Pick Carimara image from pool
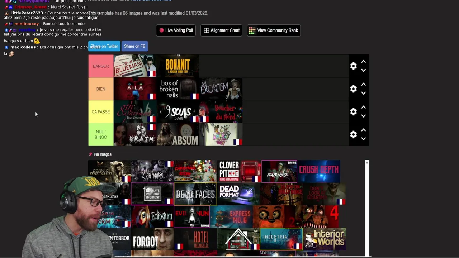The width and height of the screenshot is (459, 258). 152,171
